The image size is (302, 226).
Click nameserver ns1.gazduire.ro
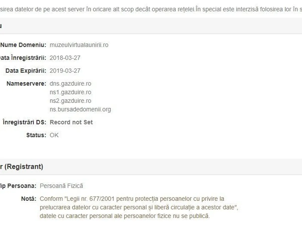point(70,92)
